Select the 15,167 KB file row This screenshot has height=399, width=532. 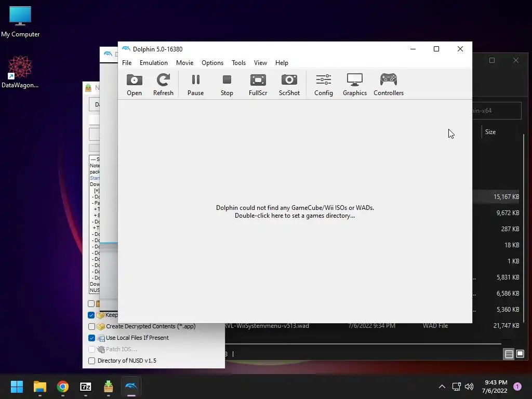click(x=496, y=197)
